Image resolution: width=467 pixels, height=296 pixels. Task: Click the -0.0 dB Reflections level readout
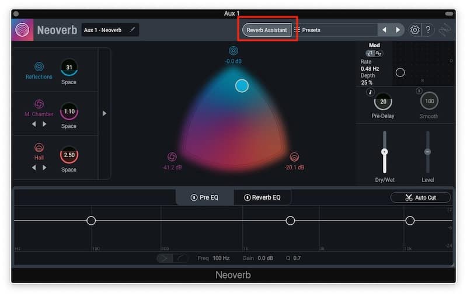click(x=233, y=61)
